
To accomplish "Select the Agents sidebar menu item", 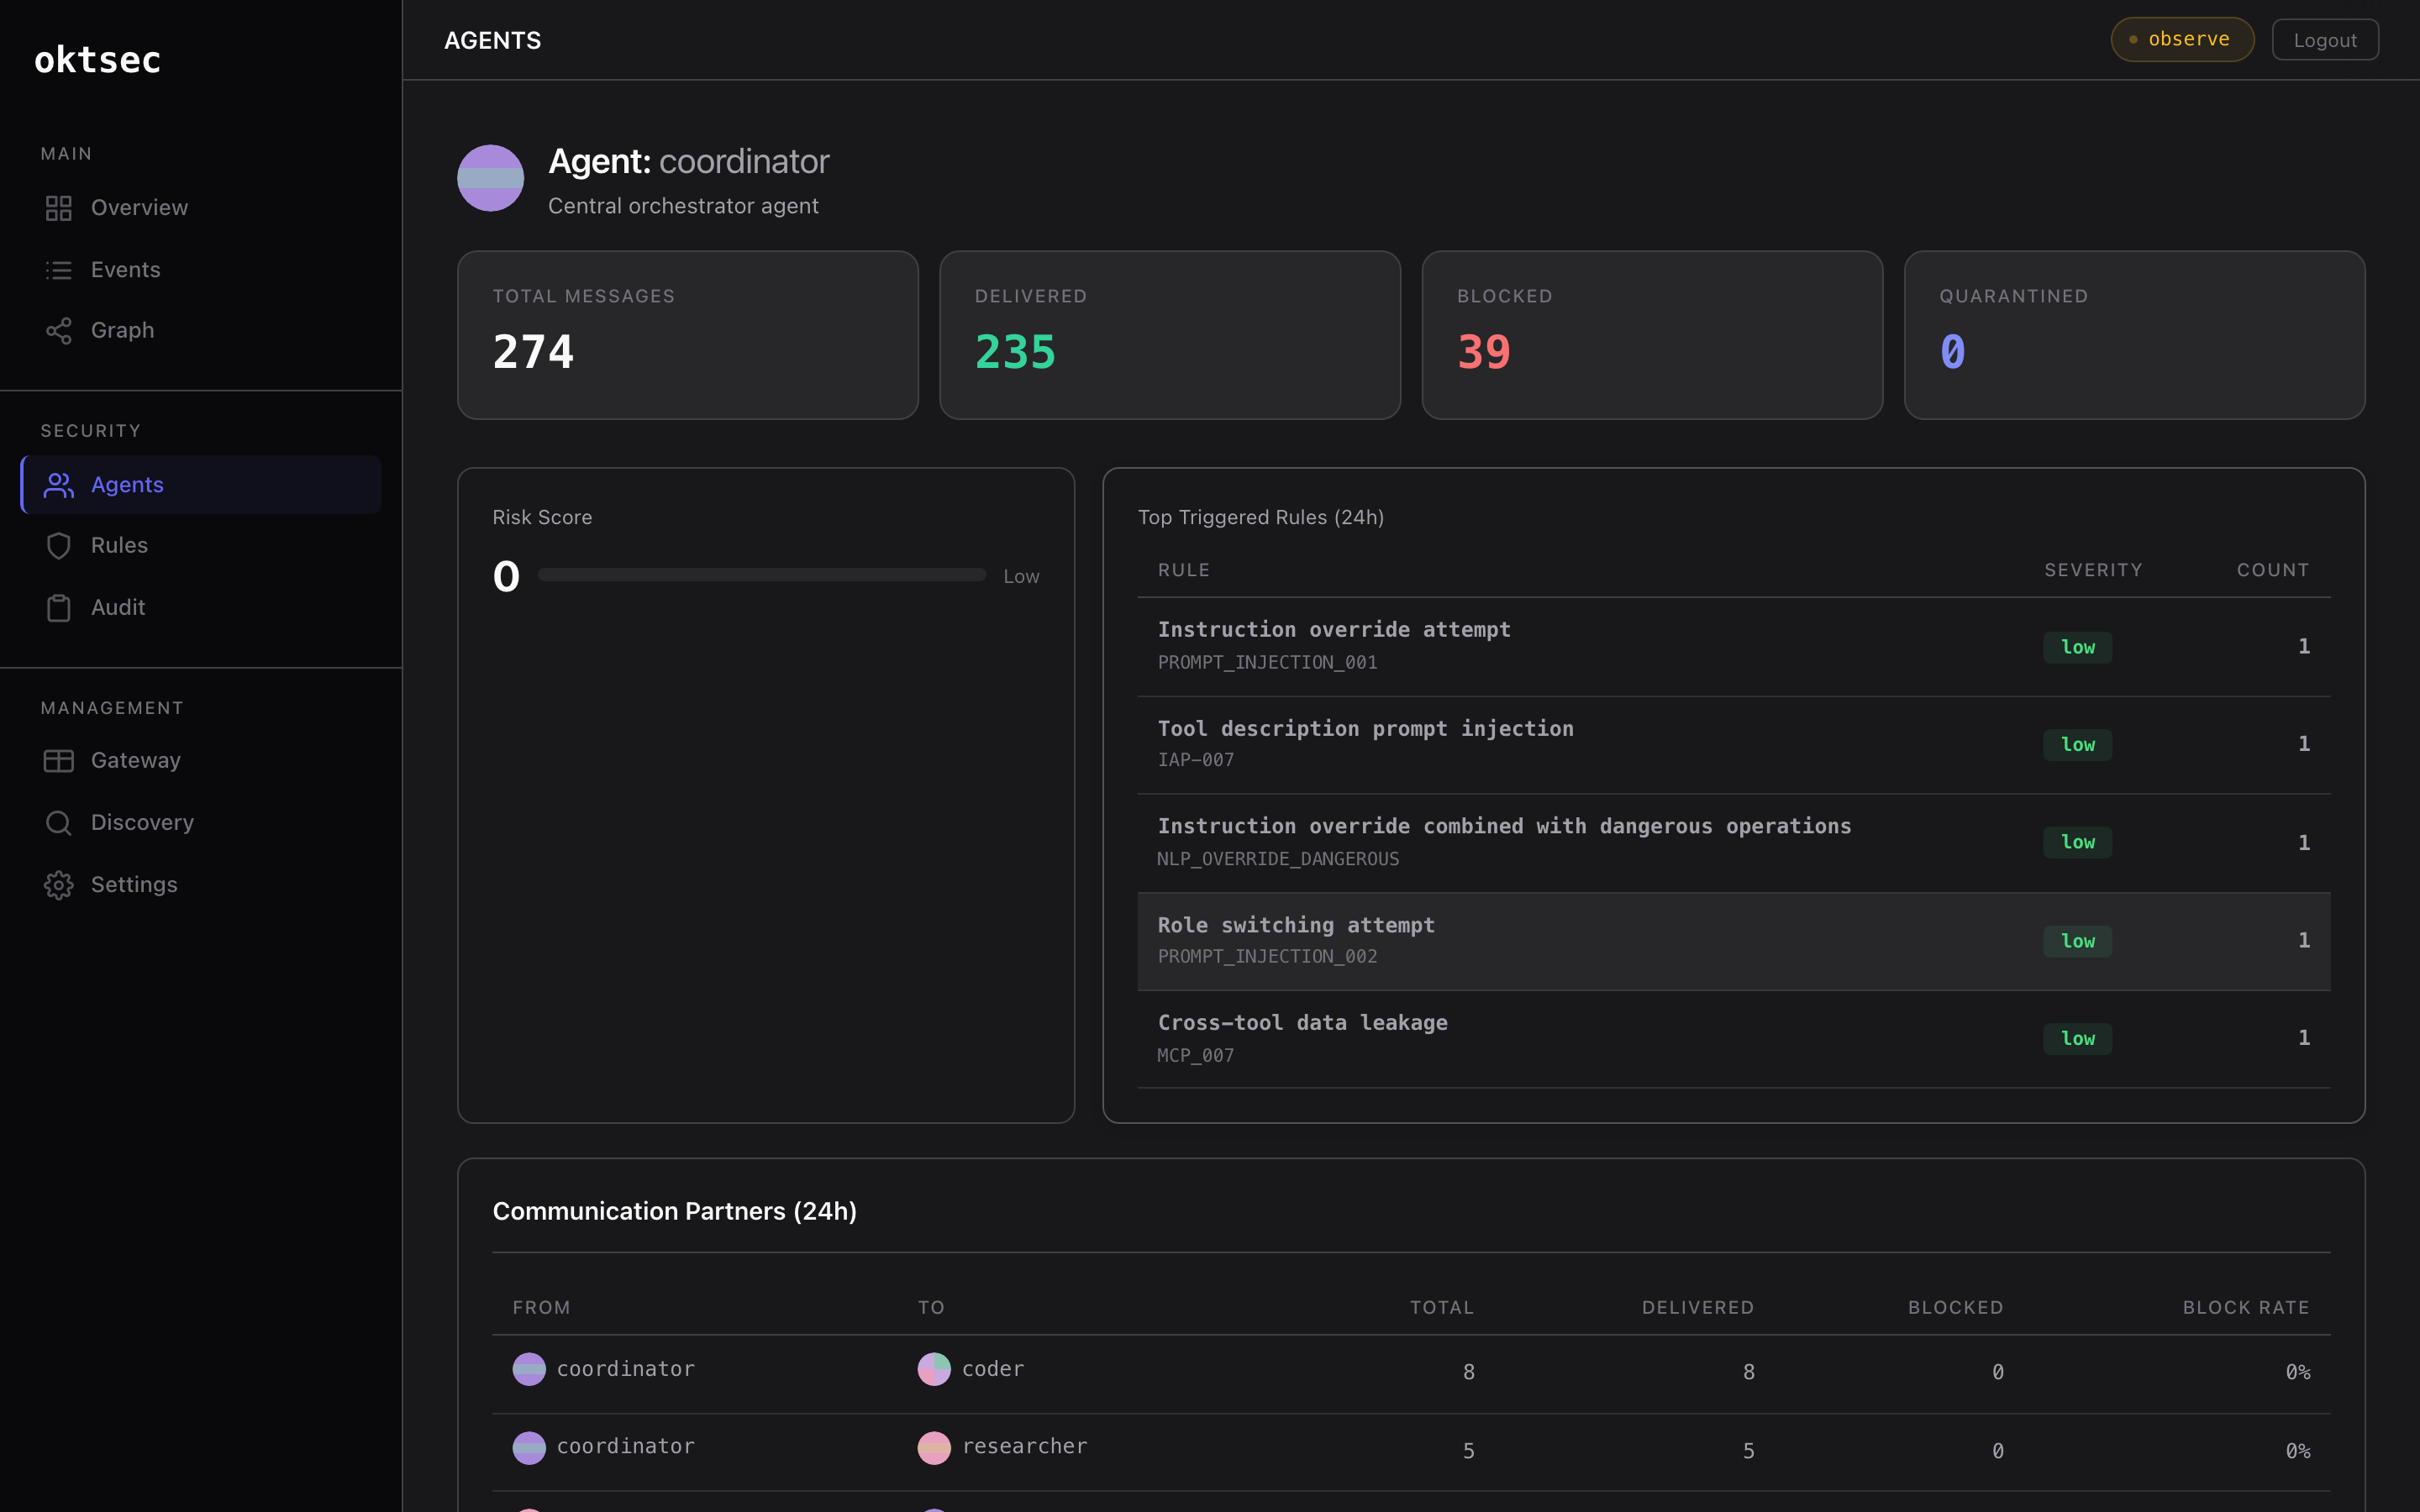I will pos(201,485).
